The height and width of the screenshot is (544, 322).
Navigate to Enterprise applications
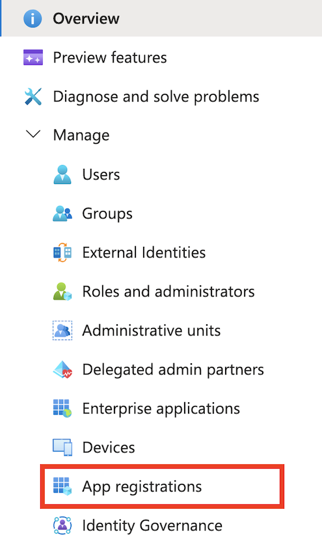161,409
